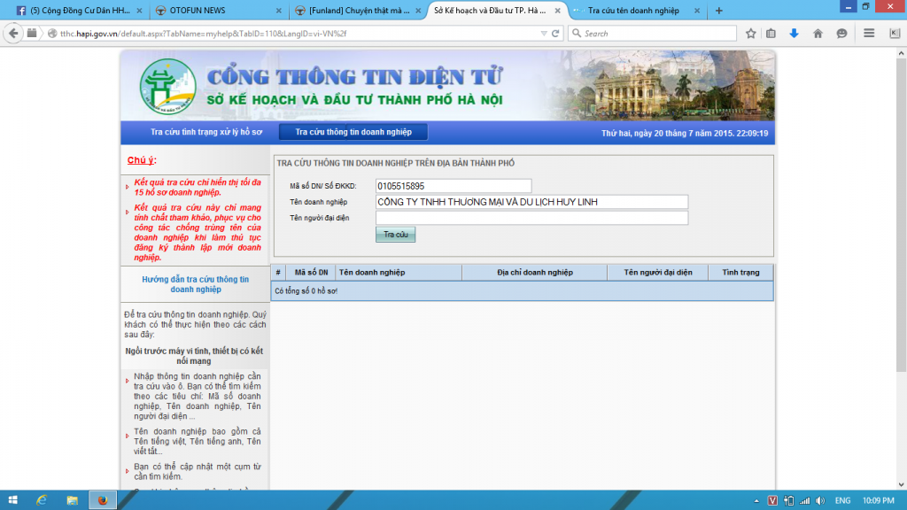This screenshot has width=907, height=510.
Task: Open a new browser tab
Action: 719,11
